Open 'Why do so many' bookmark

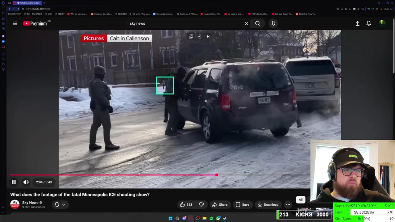[x=77, y=14]
